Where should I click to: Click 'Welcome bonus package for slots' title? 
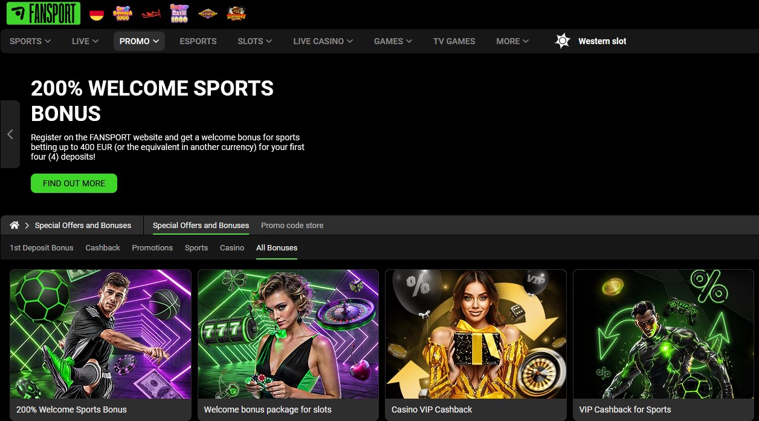pyautogui.click(x=268, y=410)
